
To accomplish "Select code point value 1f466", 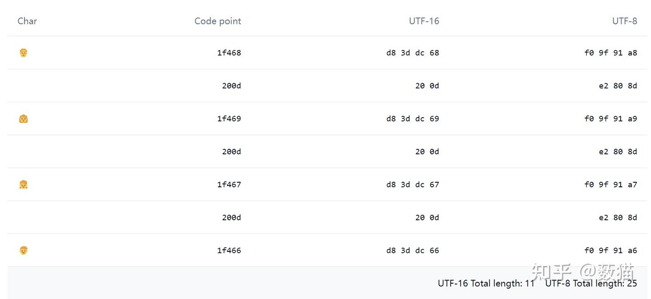I will click(x=229, y=251).
